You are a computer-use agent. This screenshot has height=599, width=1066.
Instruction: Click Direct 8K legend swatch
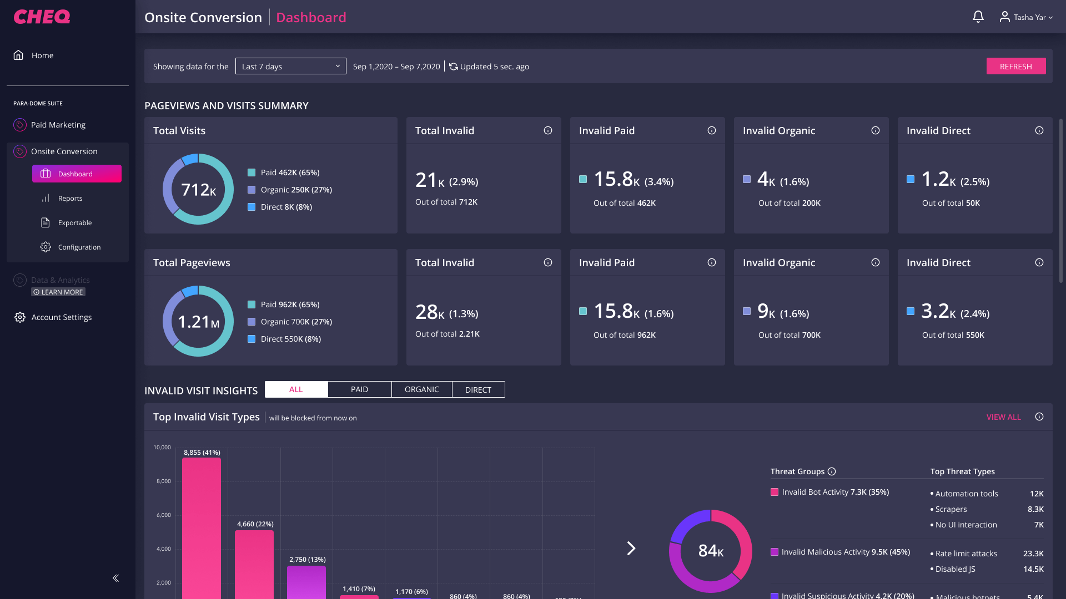tap(252, 207)
